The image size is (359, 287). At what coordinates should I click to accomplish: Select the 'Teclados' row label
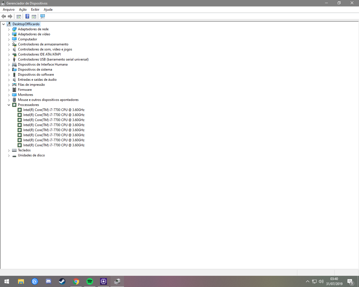click(x=24, y=150)
